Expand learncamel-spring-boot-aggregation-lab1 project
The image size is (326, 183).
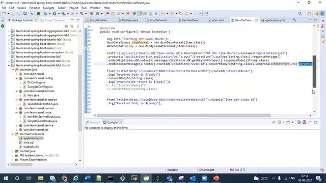(9, 31)
